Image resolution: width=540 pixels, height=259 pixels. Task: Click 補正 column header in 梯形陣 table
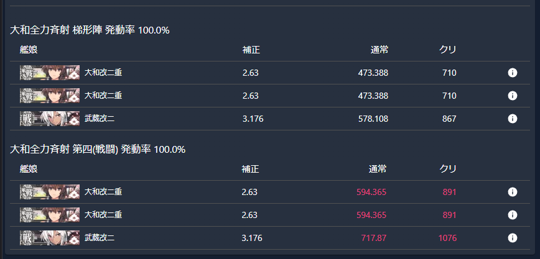tap(251, 50)
